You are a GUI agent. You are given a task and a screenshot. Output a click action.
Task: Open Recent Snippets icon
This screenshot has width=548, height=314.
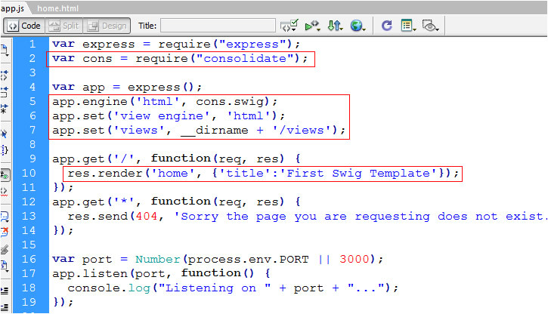coord(5,266)
